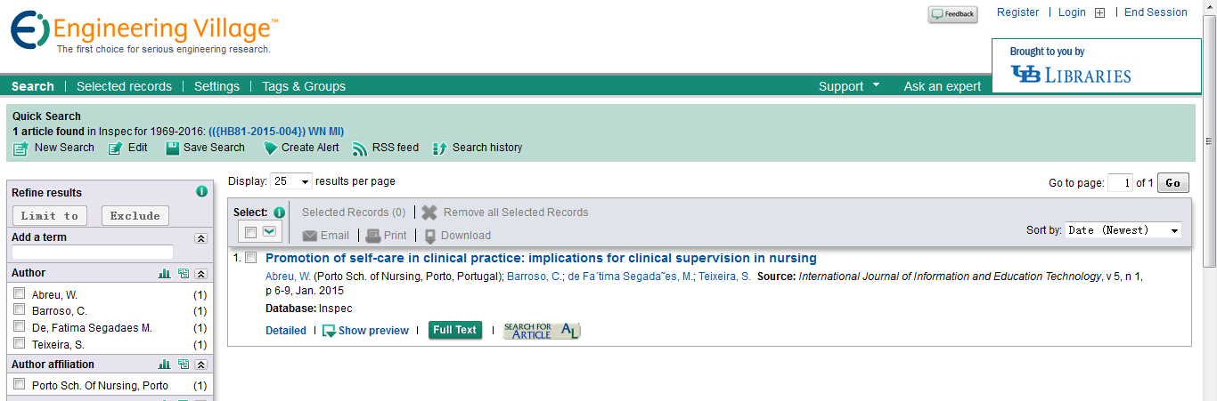Open the Selected records tab
This screenshot has width=1217, height=401.
124,86
